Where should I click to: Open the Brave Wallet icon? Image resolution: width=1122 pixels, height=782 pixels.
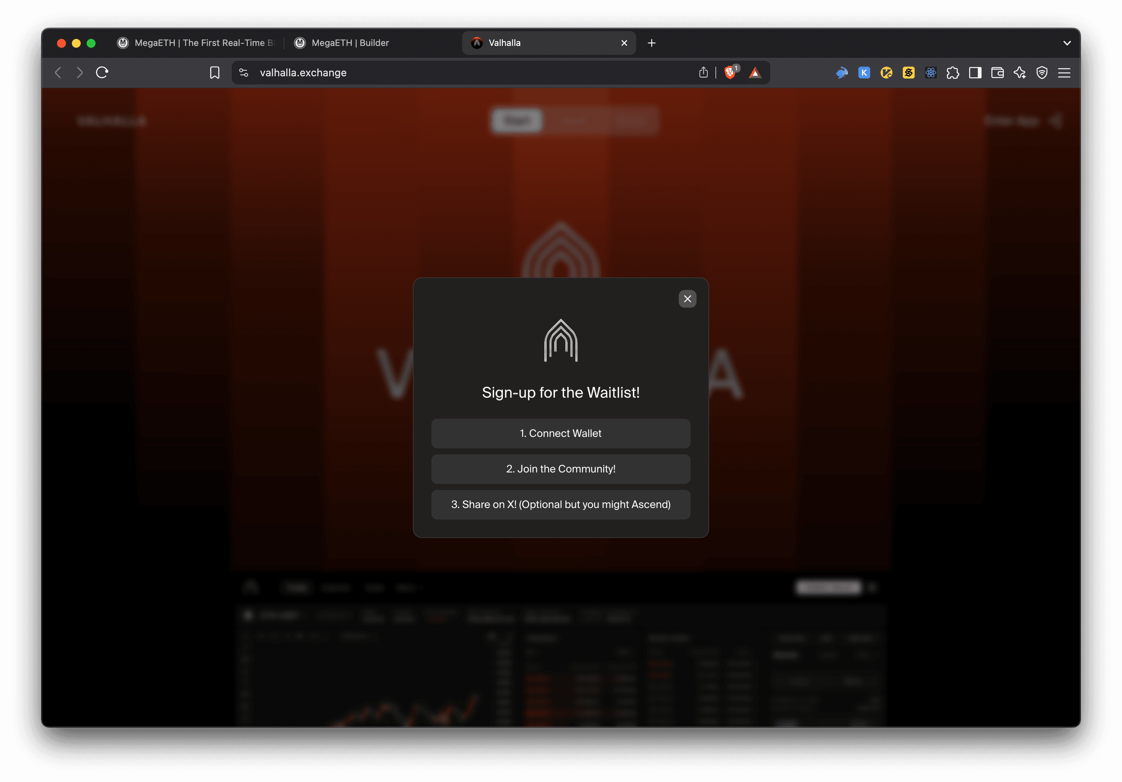tap(997, 73)
